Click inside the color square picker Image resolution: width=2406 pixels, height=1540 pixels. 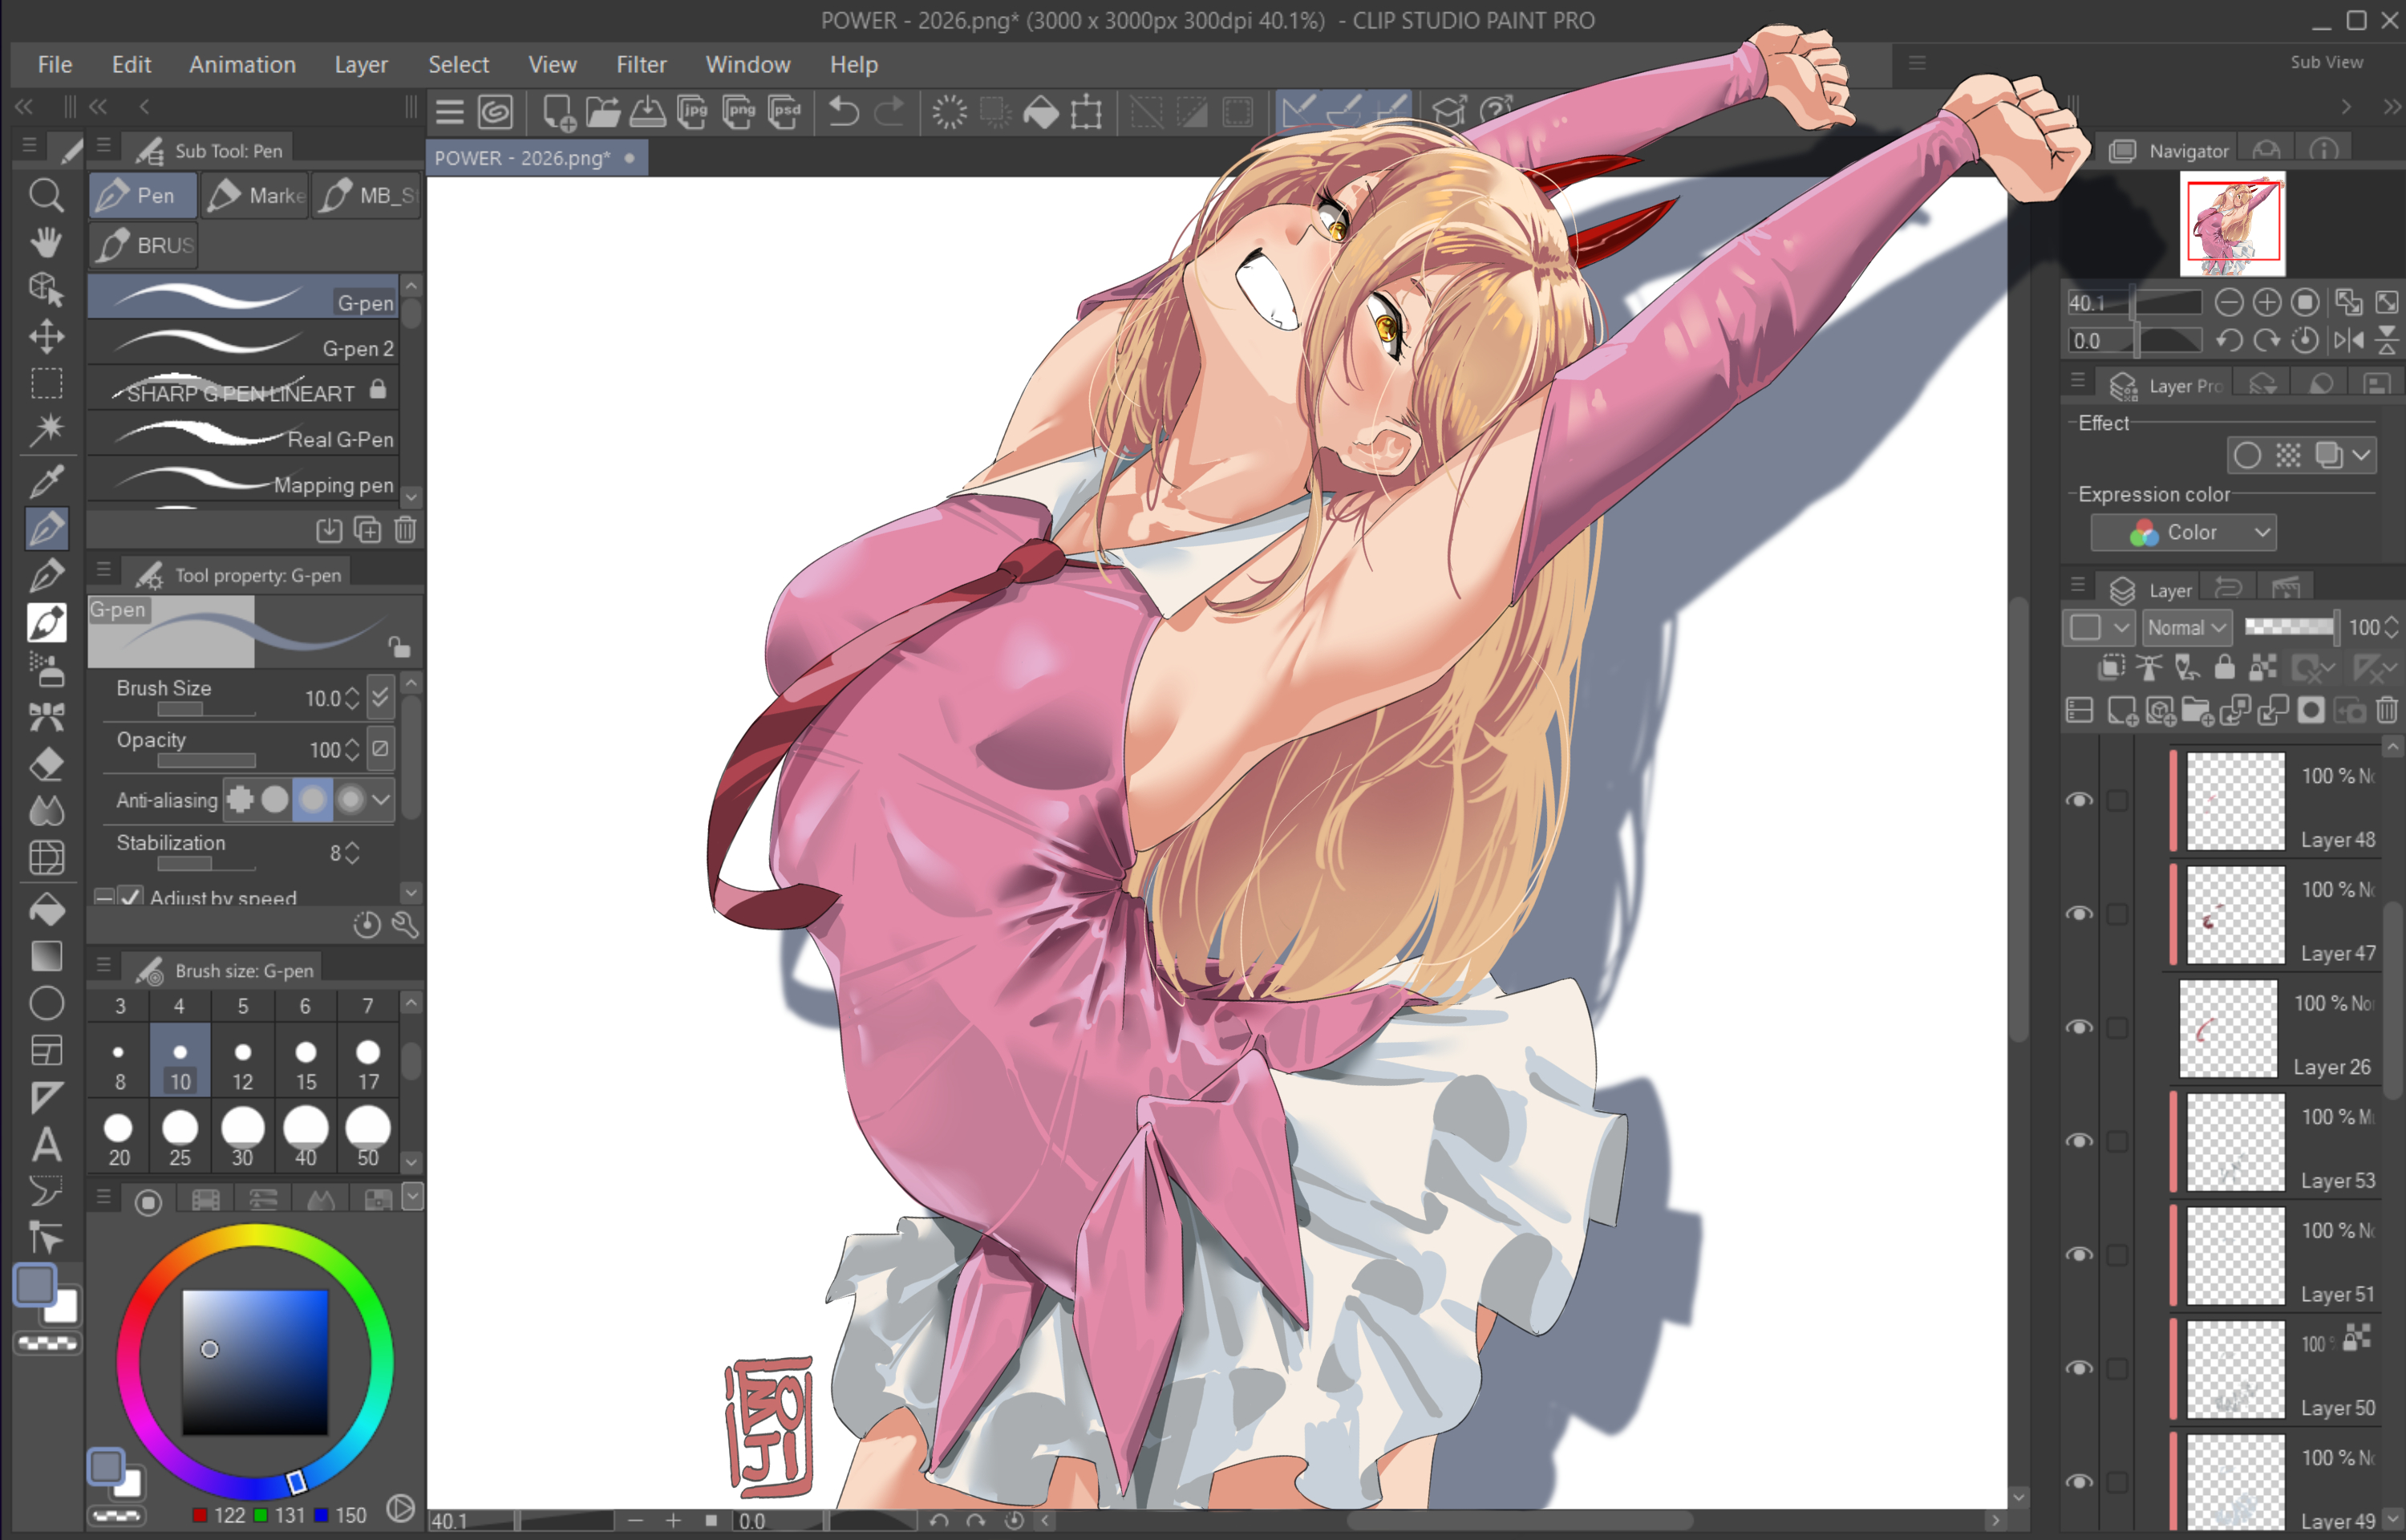click(x=255, y=1362)
